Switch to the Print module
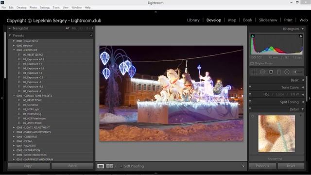 pyautogui.click(x=288, y=20)
